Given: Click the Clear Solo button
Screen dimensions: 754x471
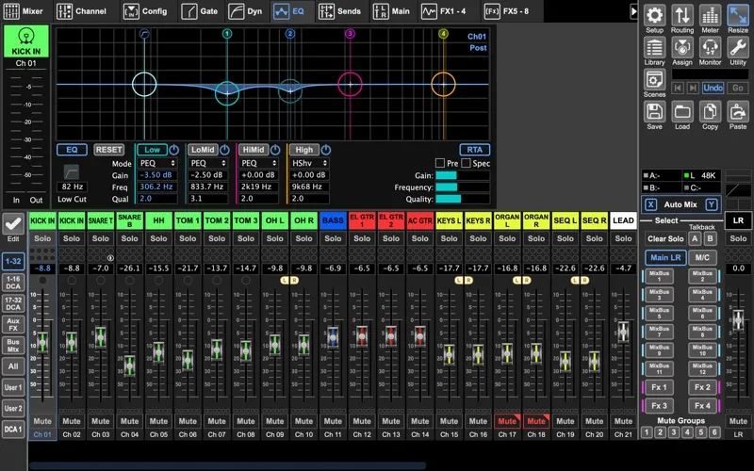Looking at the screenshot, I should (665, 239).
